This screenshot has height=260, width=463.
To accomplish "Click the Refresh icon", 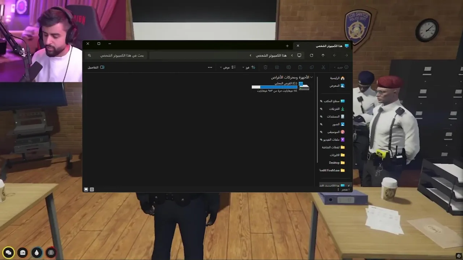I will coord(311,55).
